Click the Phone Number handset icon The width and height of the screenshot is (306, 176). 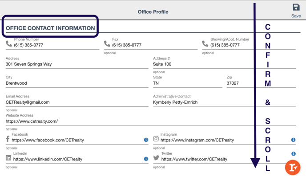point(9,44)
